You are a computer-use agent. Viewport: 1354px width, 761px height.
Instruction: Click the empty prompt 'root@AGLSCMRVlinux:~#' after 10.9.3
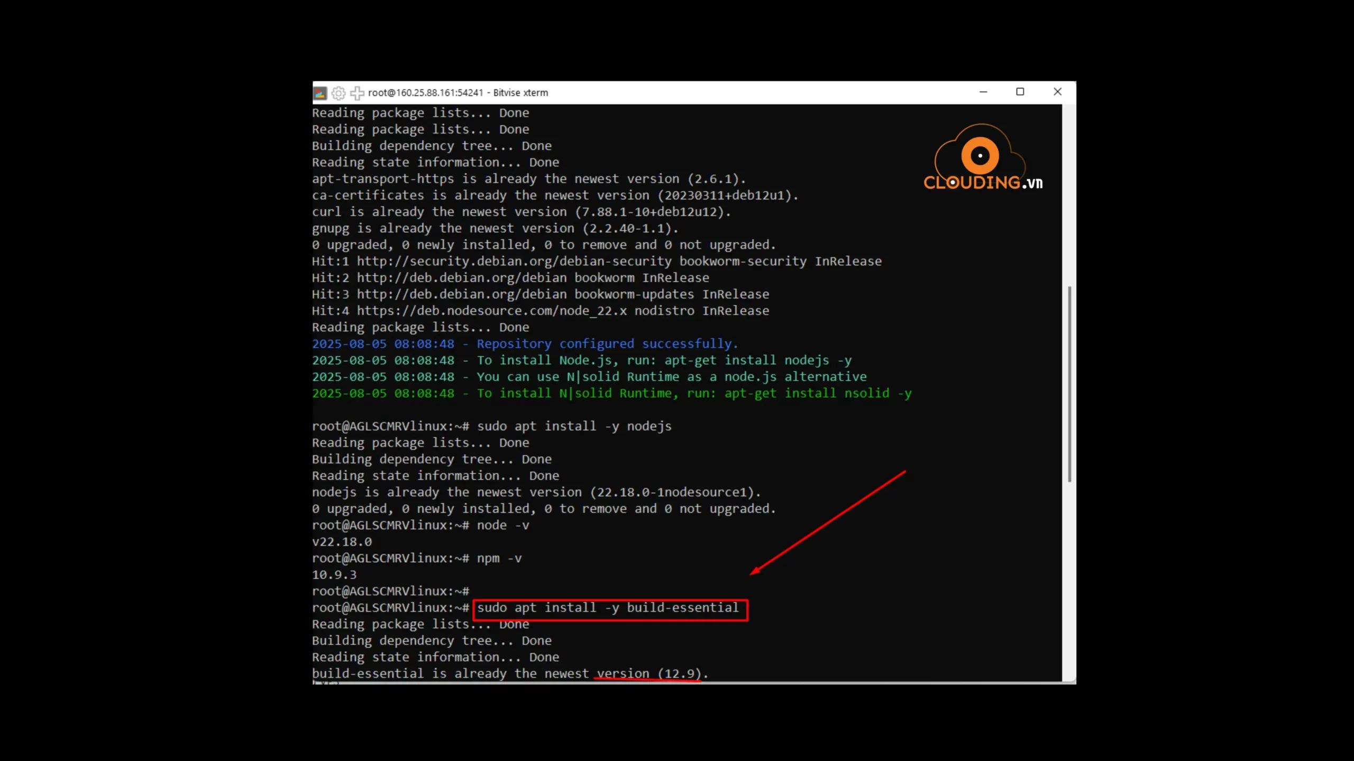click(390, 591)
